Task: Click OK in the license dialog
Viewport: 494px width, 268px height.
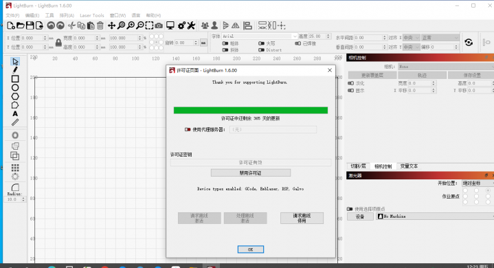Action: tap(251, 249)
